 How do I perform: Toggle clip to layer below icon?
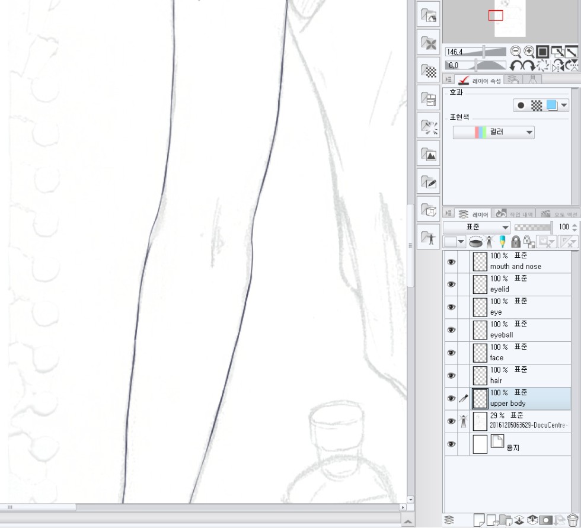(x=475, y=242)
